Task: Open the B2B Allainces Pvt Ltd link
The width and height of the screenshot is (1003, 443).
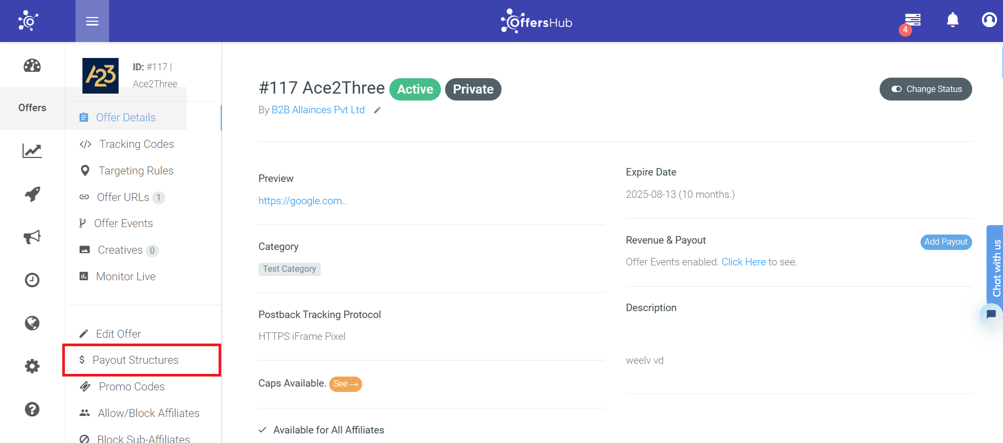Action: [x=318, y=110]
